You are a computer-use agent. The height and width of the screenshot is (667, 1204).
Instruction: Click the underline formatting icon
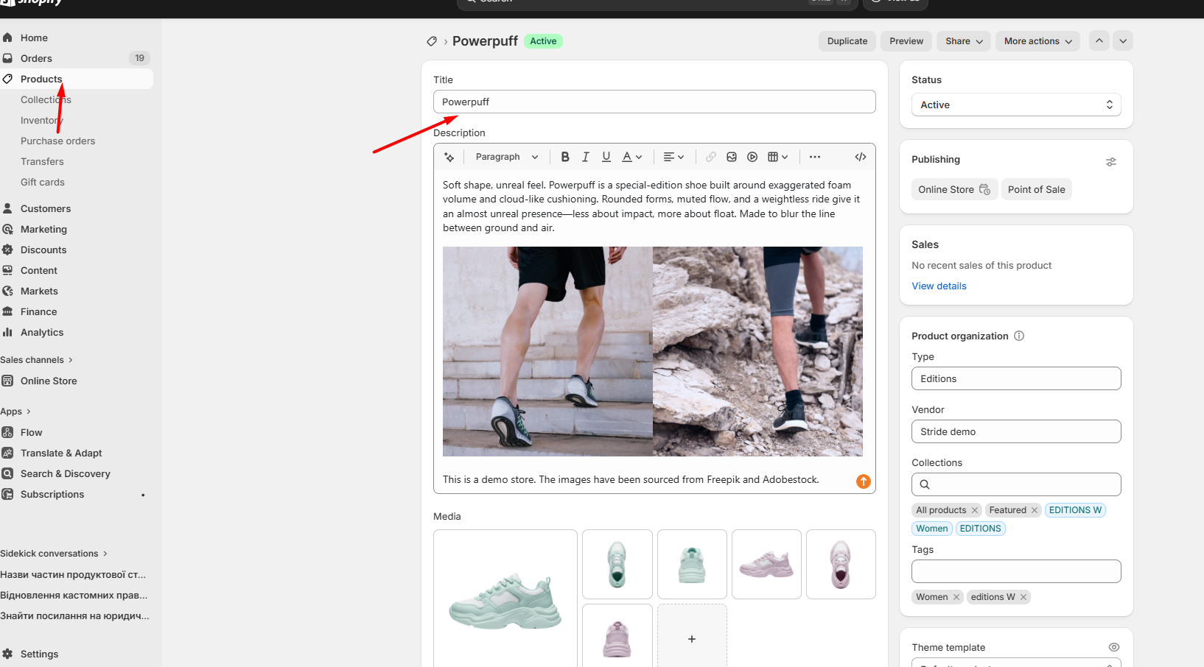[x=606, y=157]
